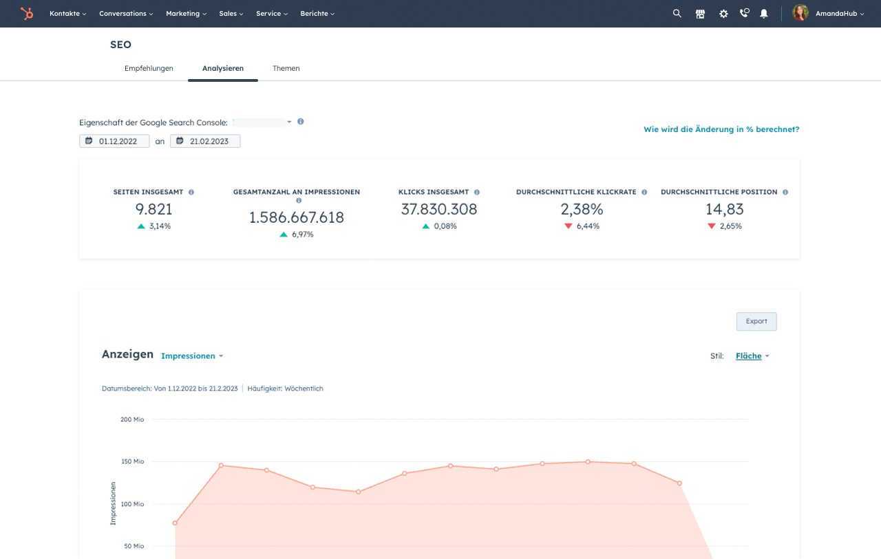Click info icon beside Durchschnittliche Position
The height and width of the screenshot is (559, 881).
pyautogui.click(x=785, y=192)
